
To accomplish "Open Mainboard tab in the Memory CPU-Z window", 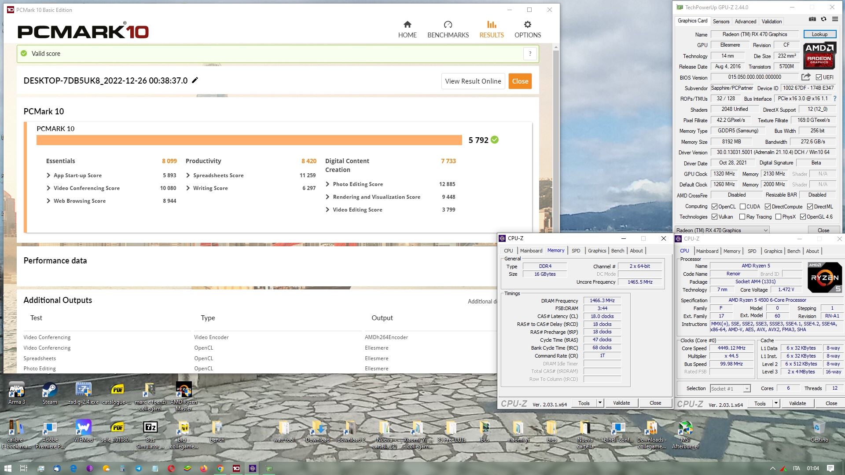I will pyautogui.click(x=531, y=251).
